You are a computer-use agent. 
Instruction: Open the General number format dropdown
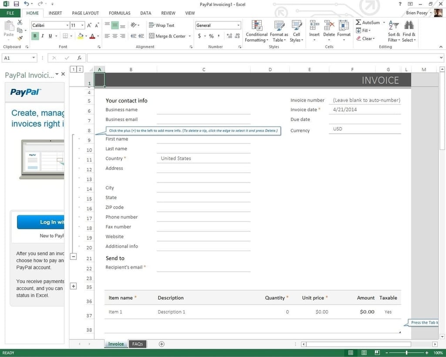(x=238, y=25)
